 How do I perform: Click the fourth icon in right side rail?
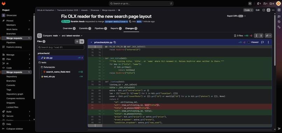click(x=279, y=27)
